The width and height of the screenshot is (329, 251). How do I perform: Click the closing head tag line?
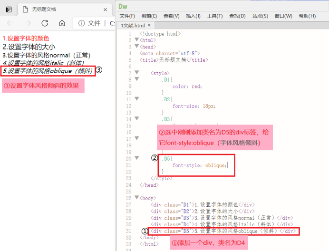point(149,185)
